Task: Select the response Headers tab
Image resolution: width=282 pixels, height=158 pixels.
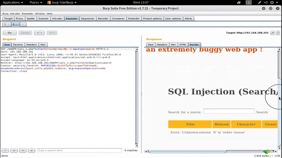Action: tap(162, 45)
